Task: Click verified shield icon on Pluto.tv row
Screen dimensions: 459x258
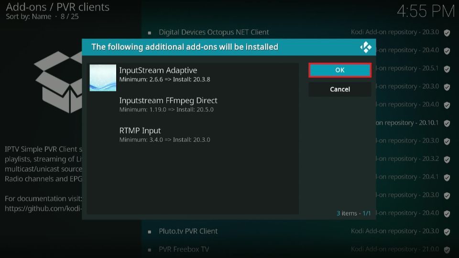Action: click(x=447, y=232)
